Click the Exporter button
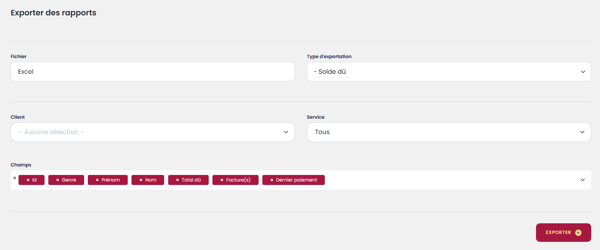The image size is (600, 250). (x=559, y=232)
